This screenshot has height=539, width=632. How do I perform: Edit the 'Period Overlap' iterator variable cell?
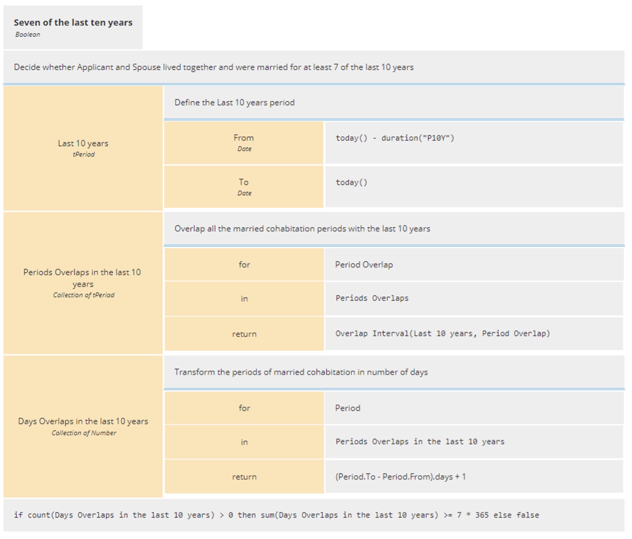pos(364,265)
